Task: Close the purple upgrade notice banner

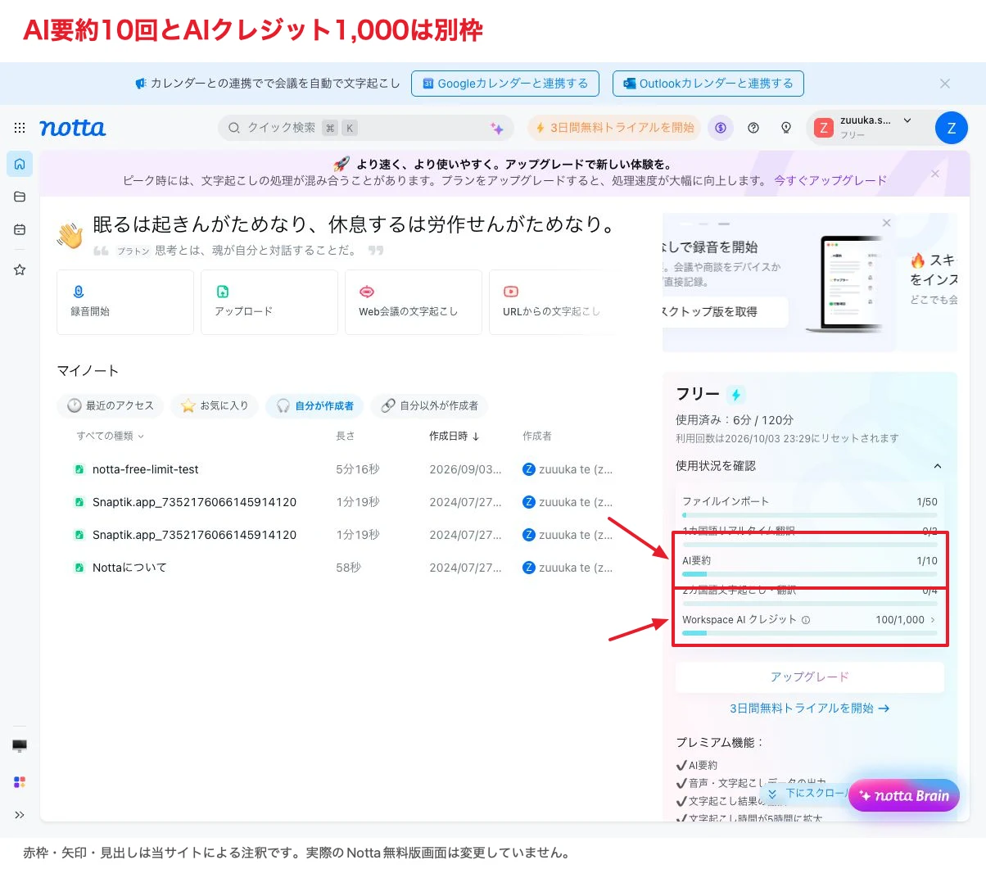Action: point(935,174)
